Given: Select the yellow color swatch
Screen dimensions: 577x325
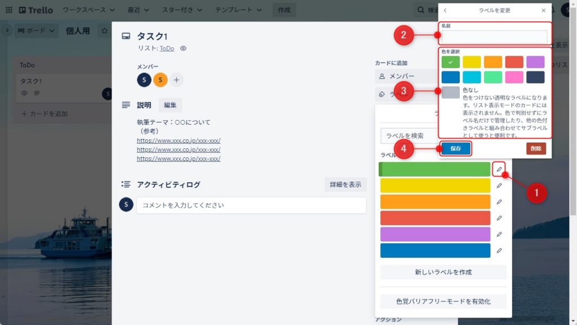Looking at the screenshot, I should point(472,62).
